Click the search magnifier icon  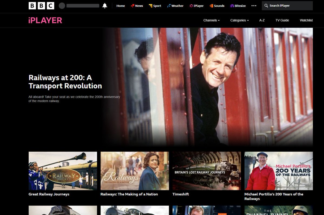tap(266, 6)
